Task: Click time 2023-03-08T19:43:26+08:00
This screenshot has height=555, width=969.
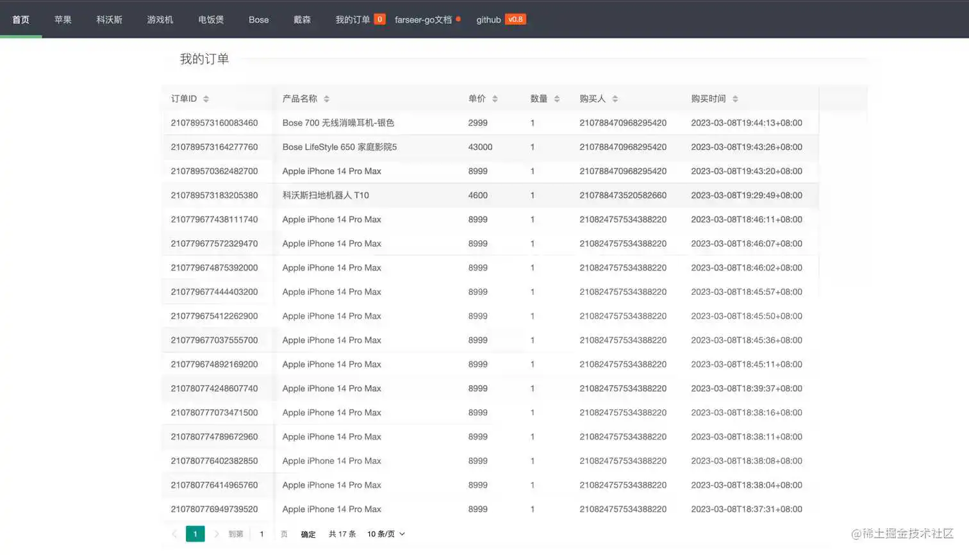Action: tap(747, 147)
